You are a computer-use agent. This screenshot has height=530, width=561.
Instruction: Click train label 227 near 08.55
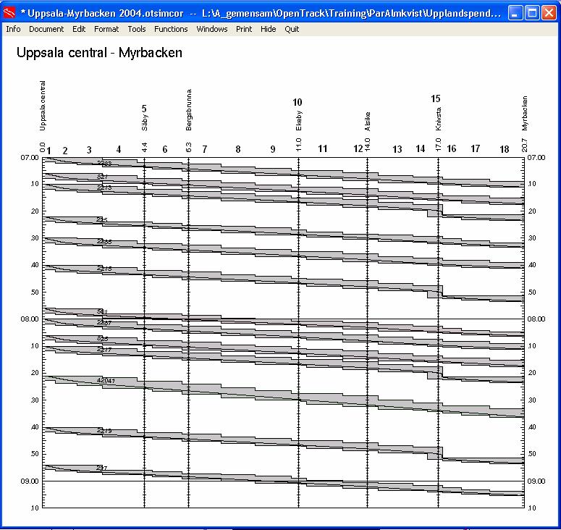[102, 468]
